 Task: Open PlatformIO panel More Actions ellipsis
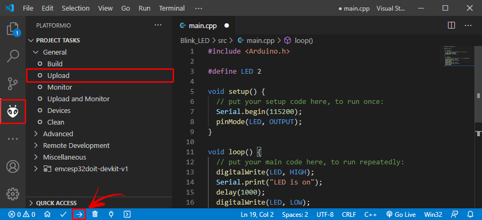click(x=157, y=25)
